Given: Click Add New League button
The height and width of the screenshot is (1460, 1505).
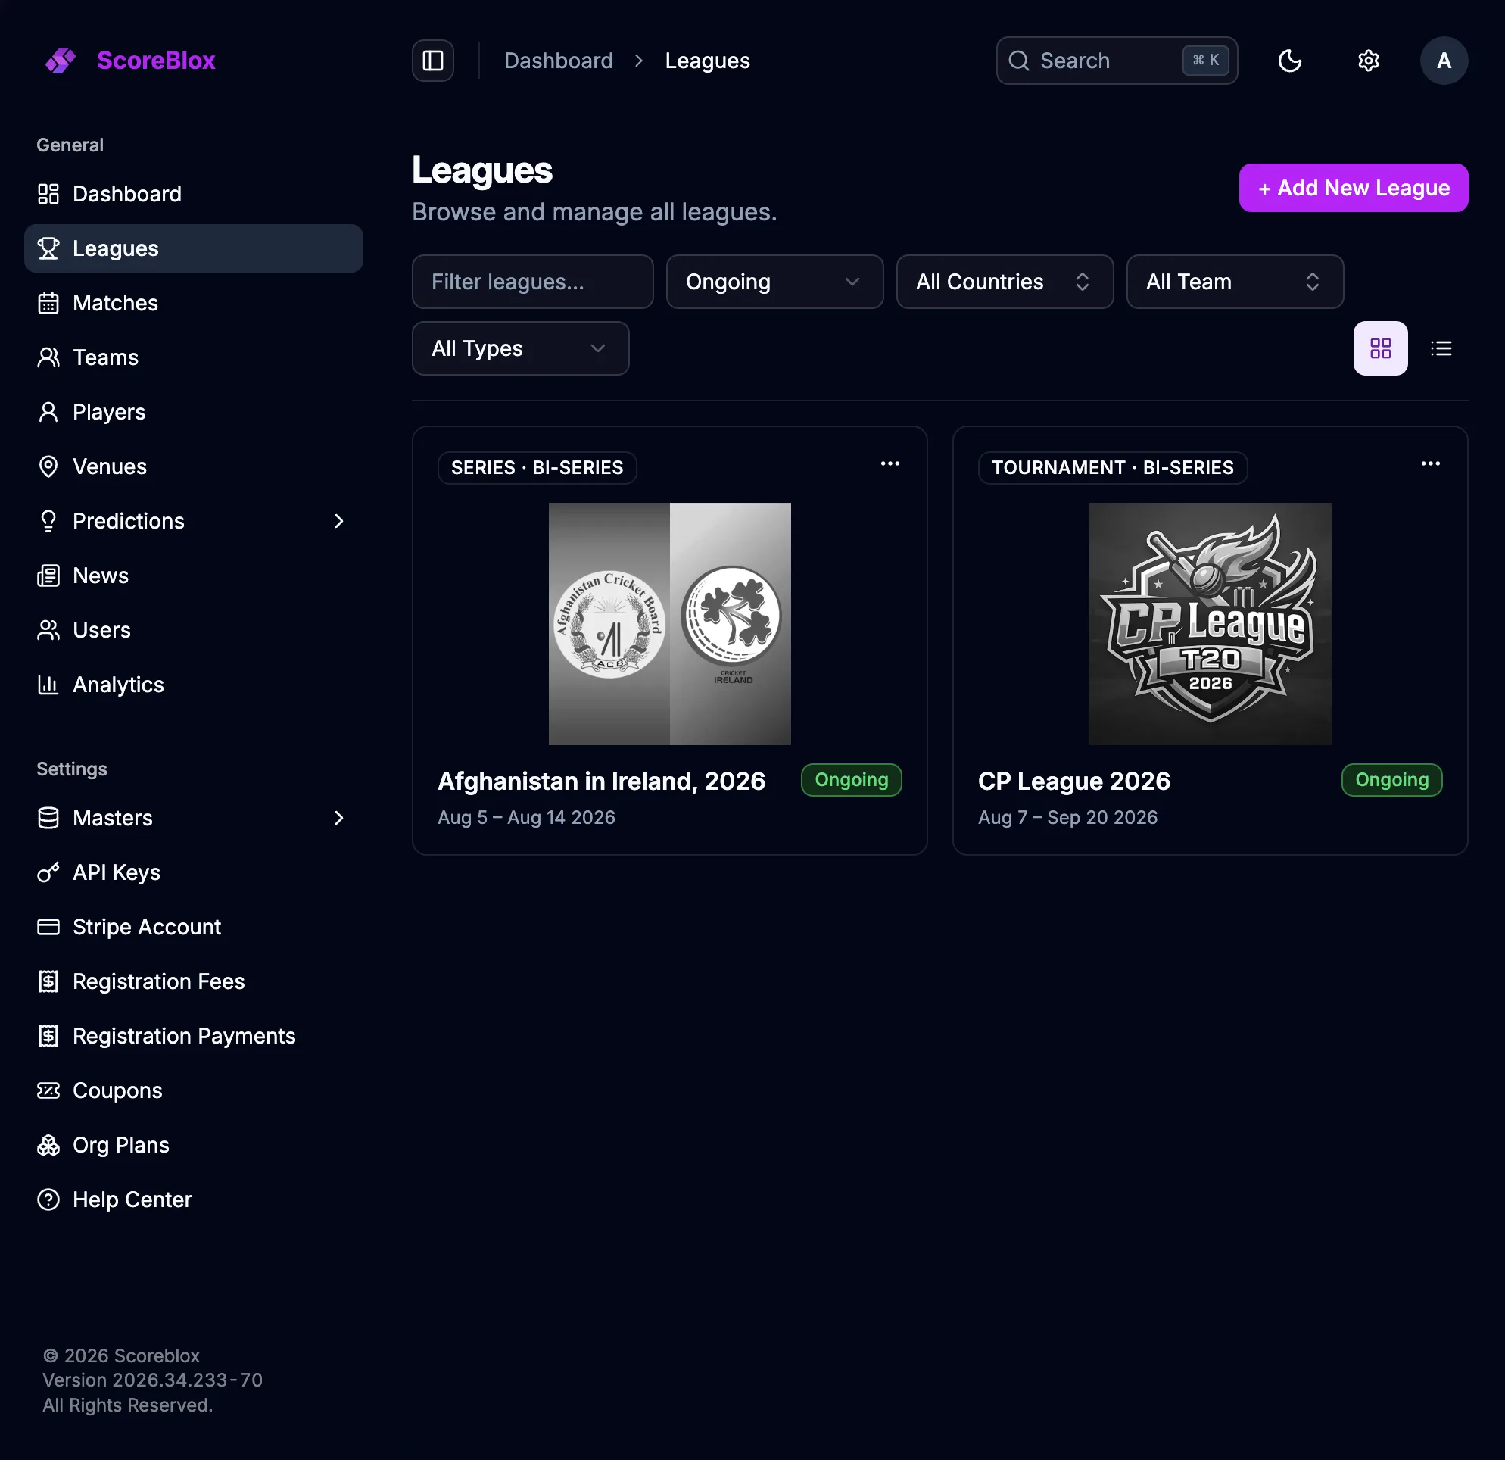Looking at the screenshot, I should 1353,188.
